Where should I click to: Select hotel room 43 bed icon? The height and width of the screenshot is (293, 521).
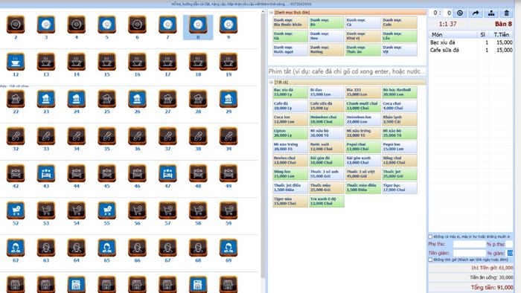click(x=46, y=173)
